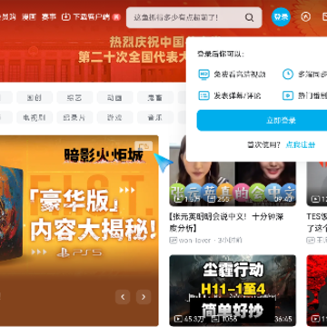Open the 下载客户端 link
Viewport: 327px width, 327px height.
click(x=91, y=17)
